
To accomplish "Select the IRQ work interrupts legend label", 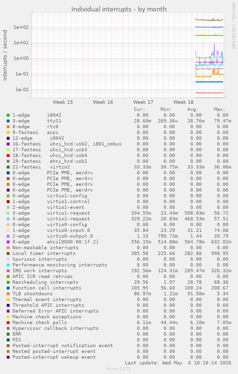I will click(40, 271).
